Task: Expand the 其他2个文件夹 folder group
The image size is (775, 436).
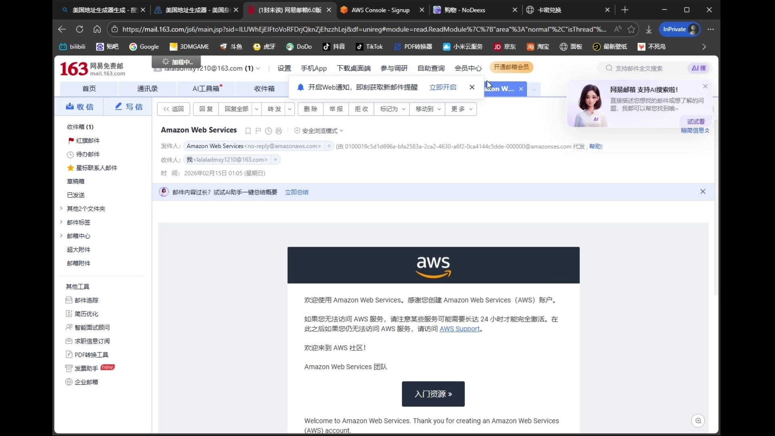Action: 86,209
